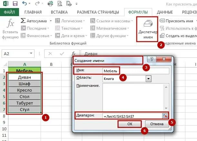Click help button in Создание имени dialog
The height and width of the screenshot is (141, 197).
152,59
